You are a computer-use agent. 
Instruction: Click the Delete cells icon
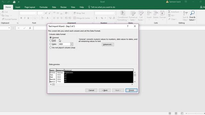pos(156,16)
